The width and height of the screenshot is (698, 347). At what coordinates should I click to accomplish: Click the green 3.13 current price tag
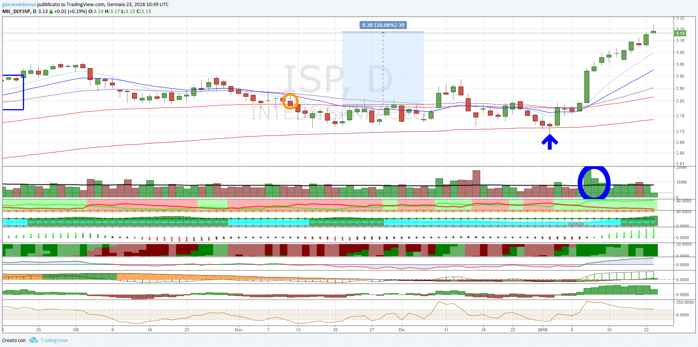tap(680, 33)
